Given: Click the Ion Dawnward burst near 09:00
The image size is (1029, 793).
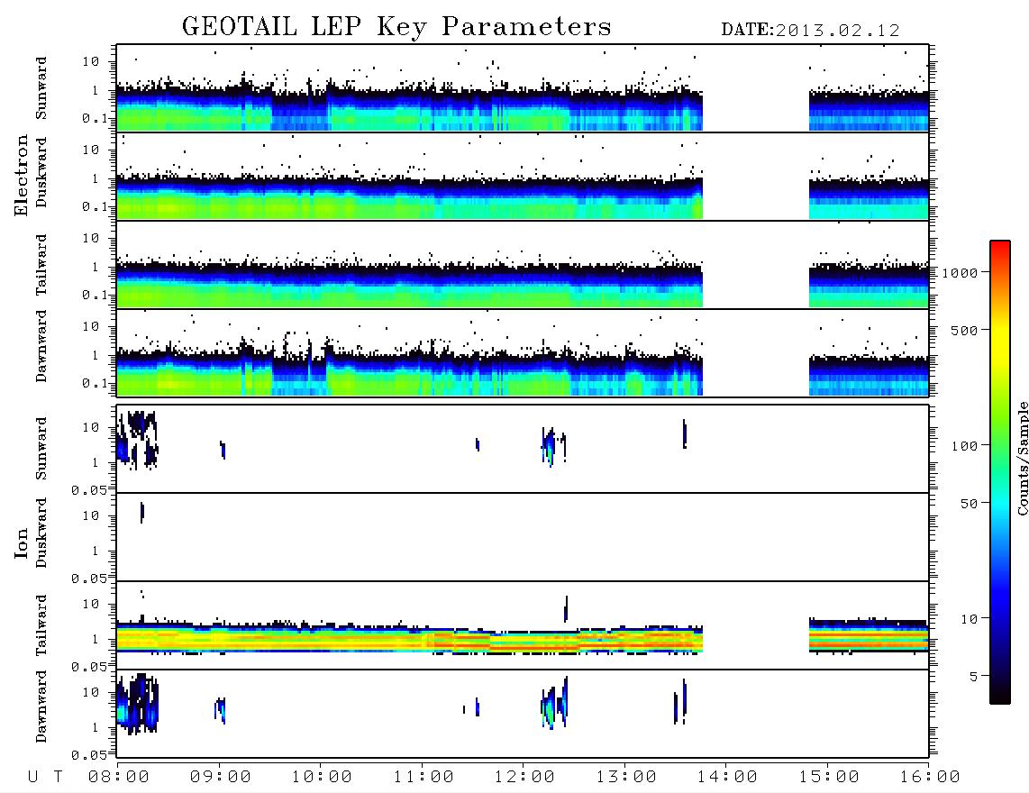Looking at the screenshot, I should tap(221, 710).
